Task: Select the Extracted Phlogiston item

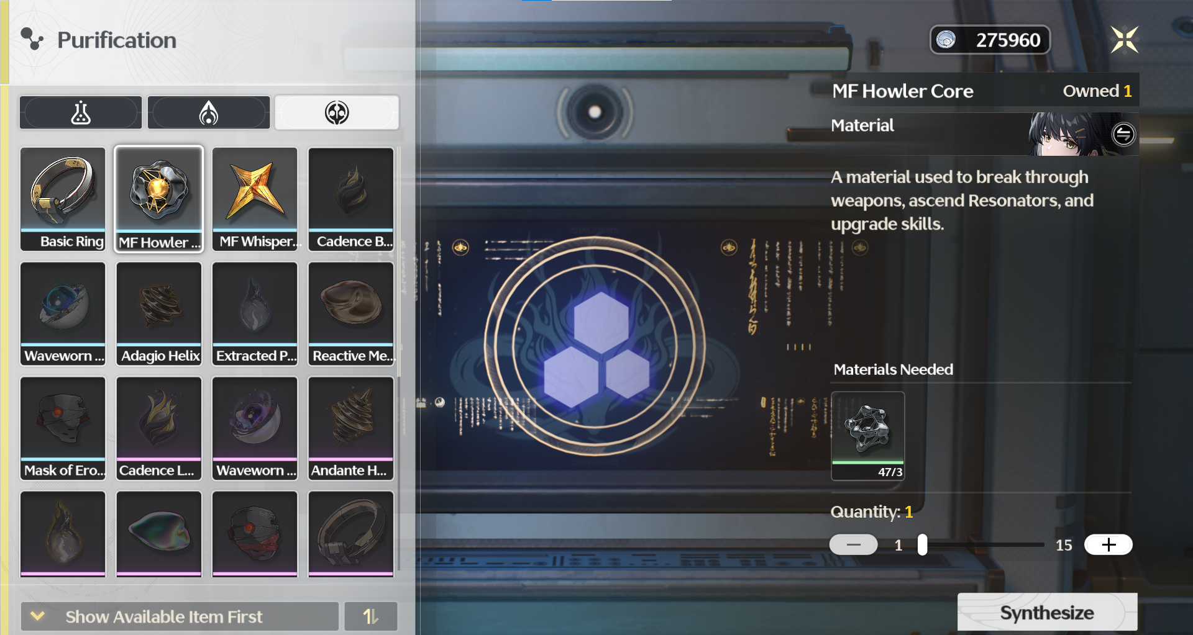Action: click(255, 313)
